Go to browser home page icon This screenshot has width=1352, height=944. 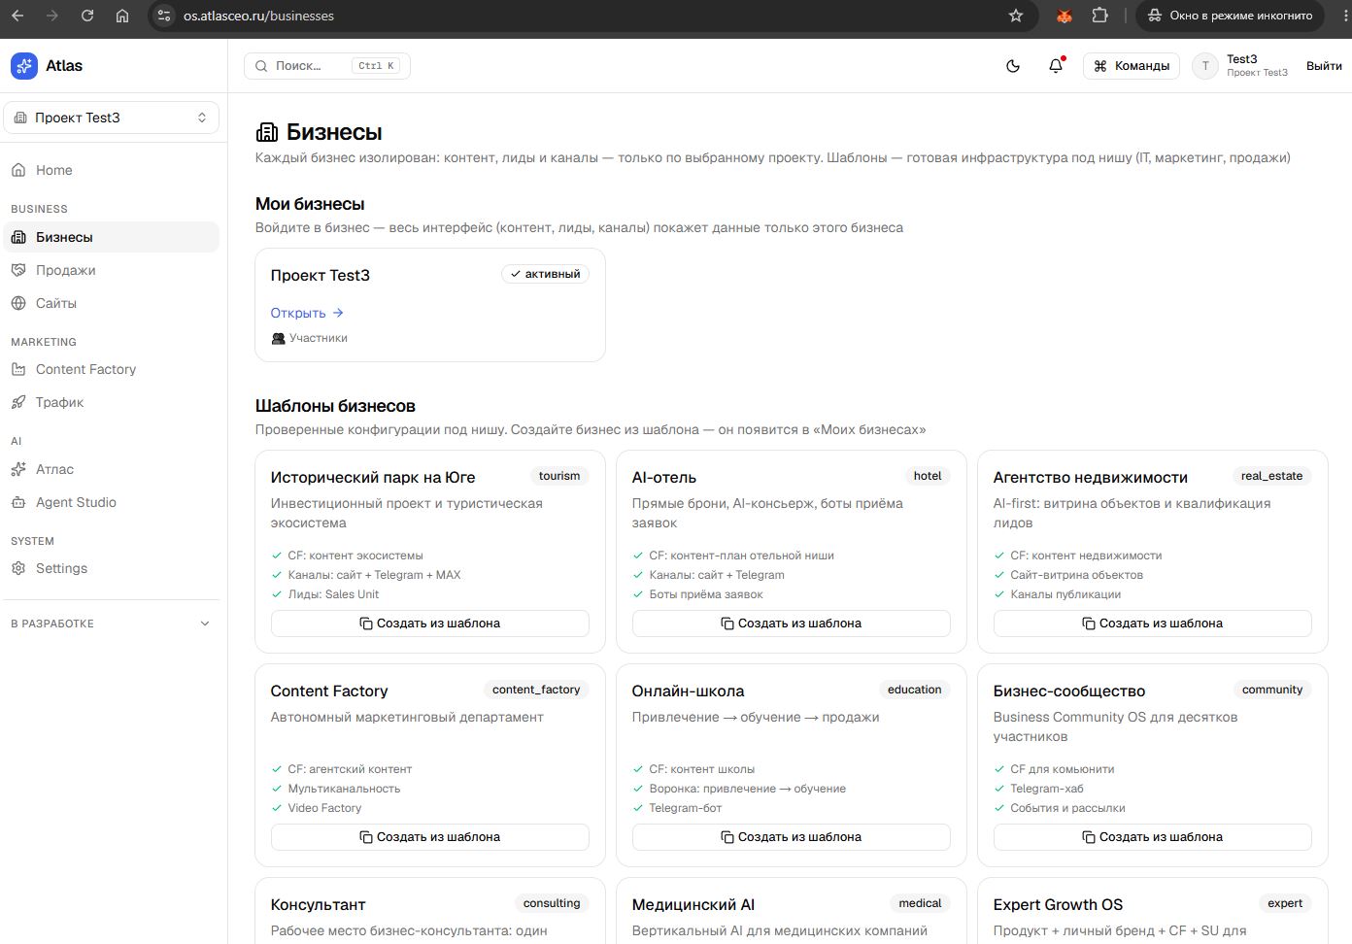(x=121, y=16)
